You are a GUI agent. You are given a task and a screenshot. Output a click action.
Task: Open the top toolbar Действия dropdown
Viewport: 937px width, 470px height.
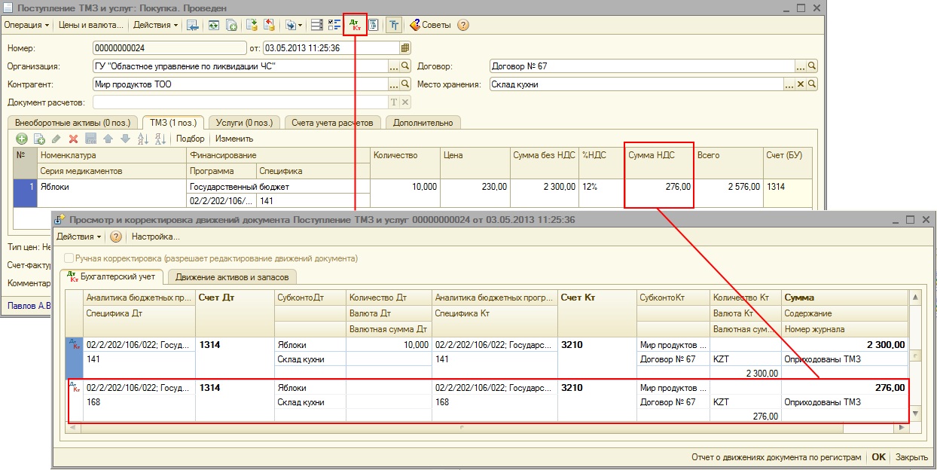155,25
